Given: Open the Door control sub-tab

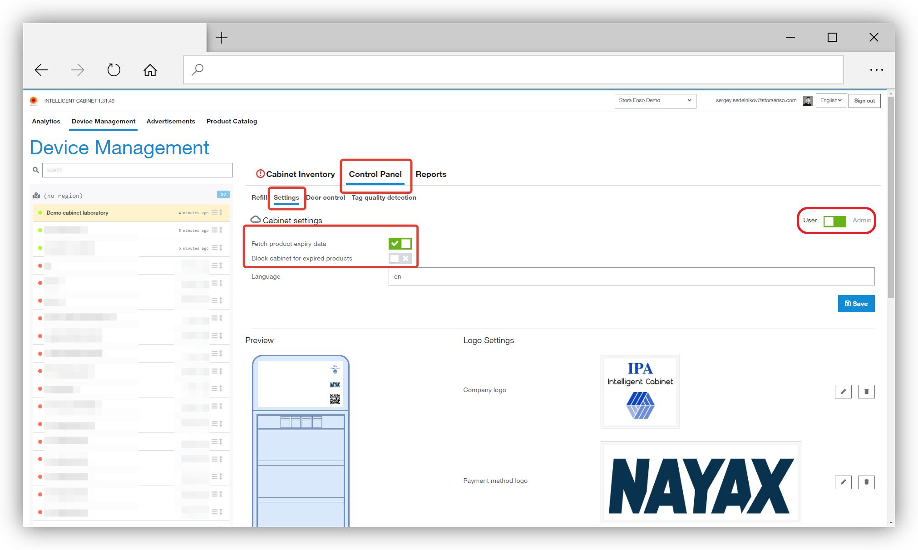Looking at the screenshot, I should click(x=326, y=197).
